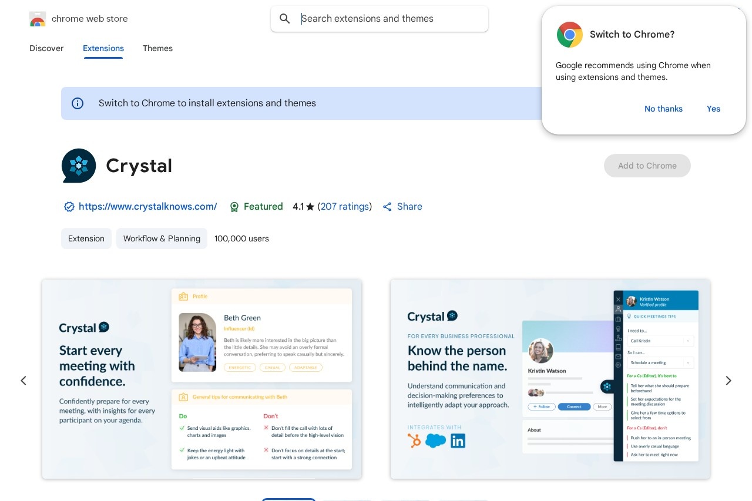Switch to the Themes tab
The width and height of the screenshot is (752, 501).
tap(157, 48)
